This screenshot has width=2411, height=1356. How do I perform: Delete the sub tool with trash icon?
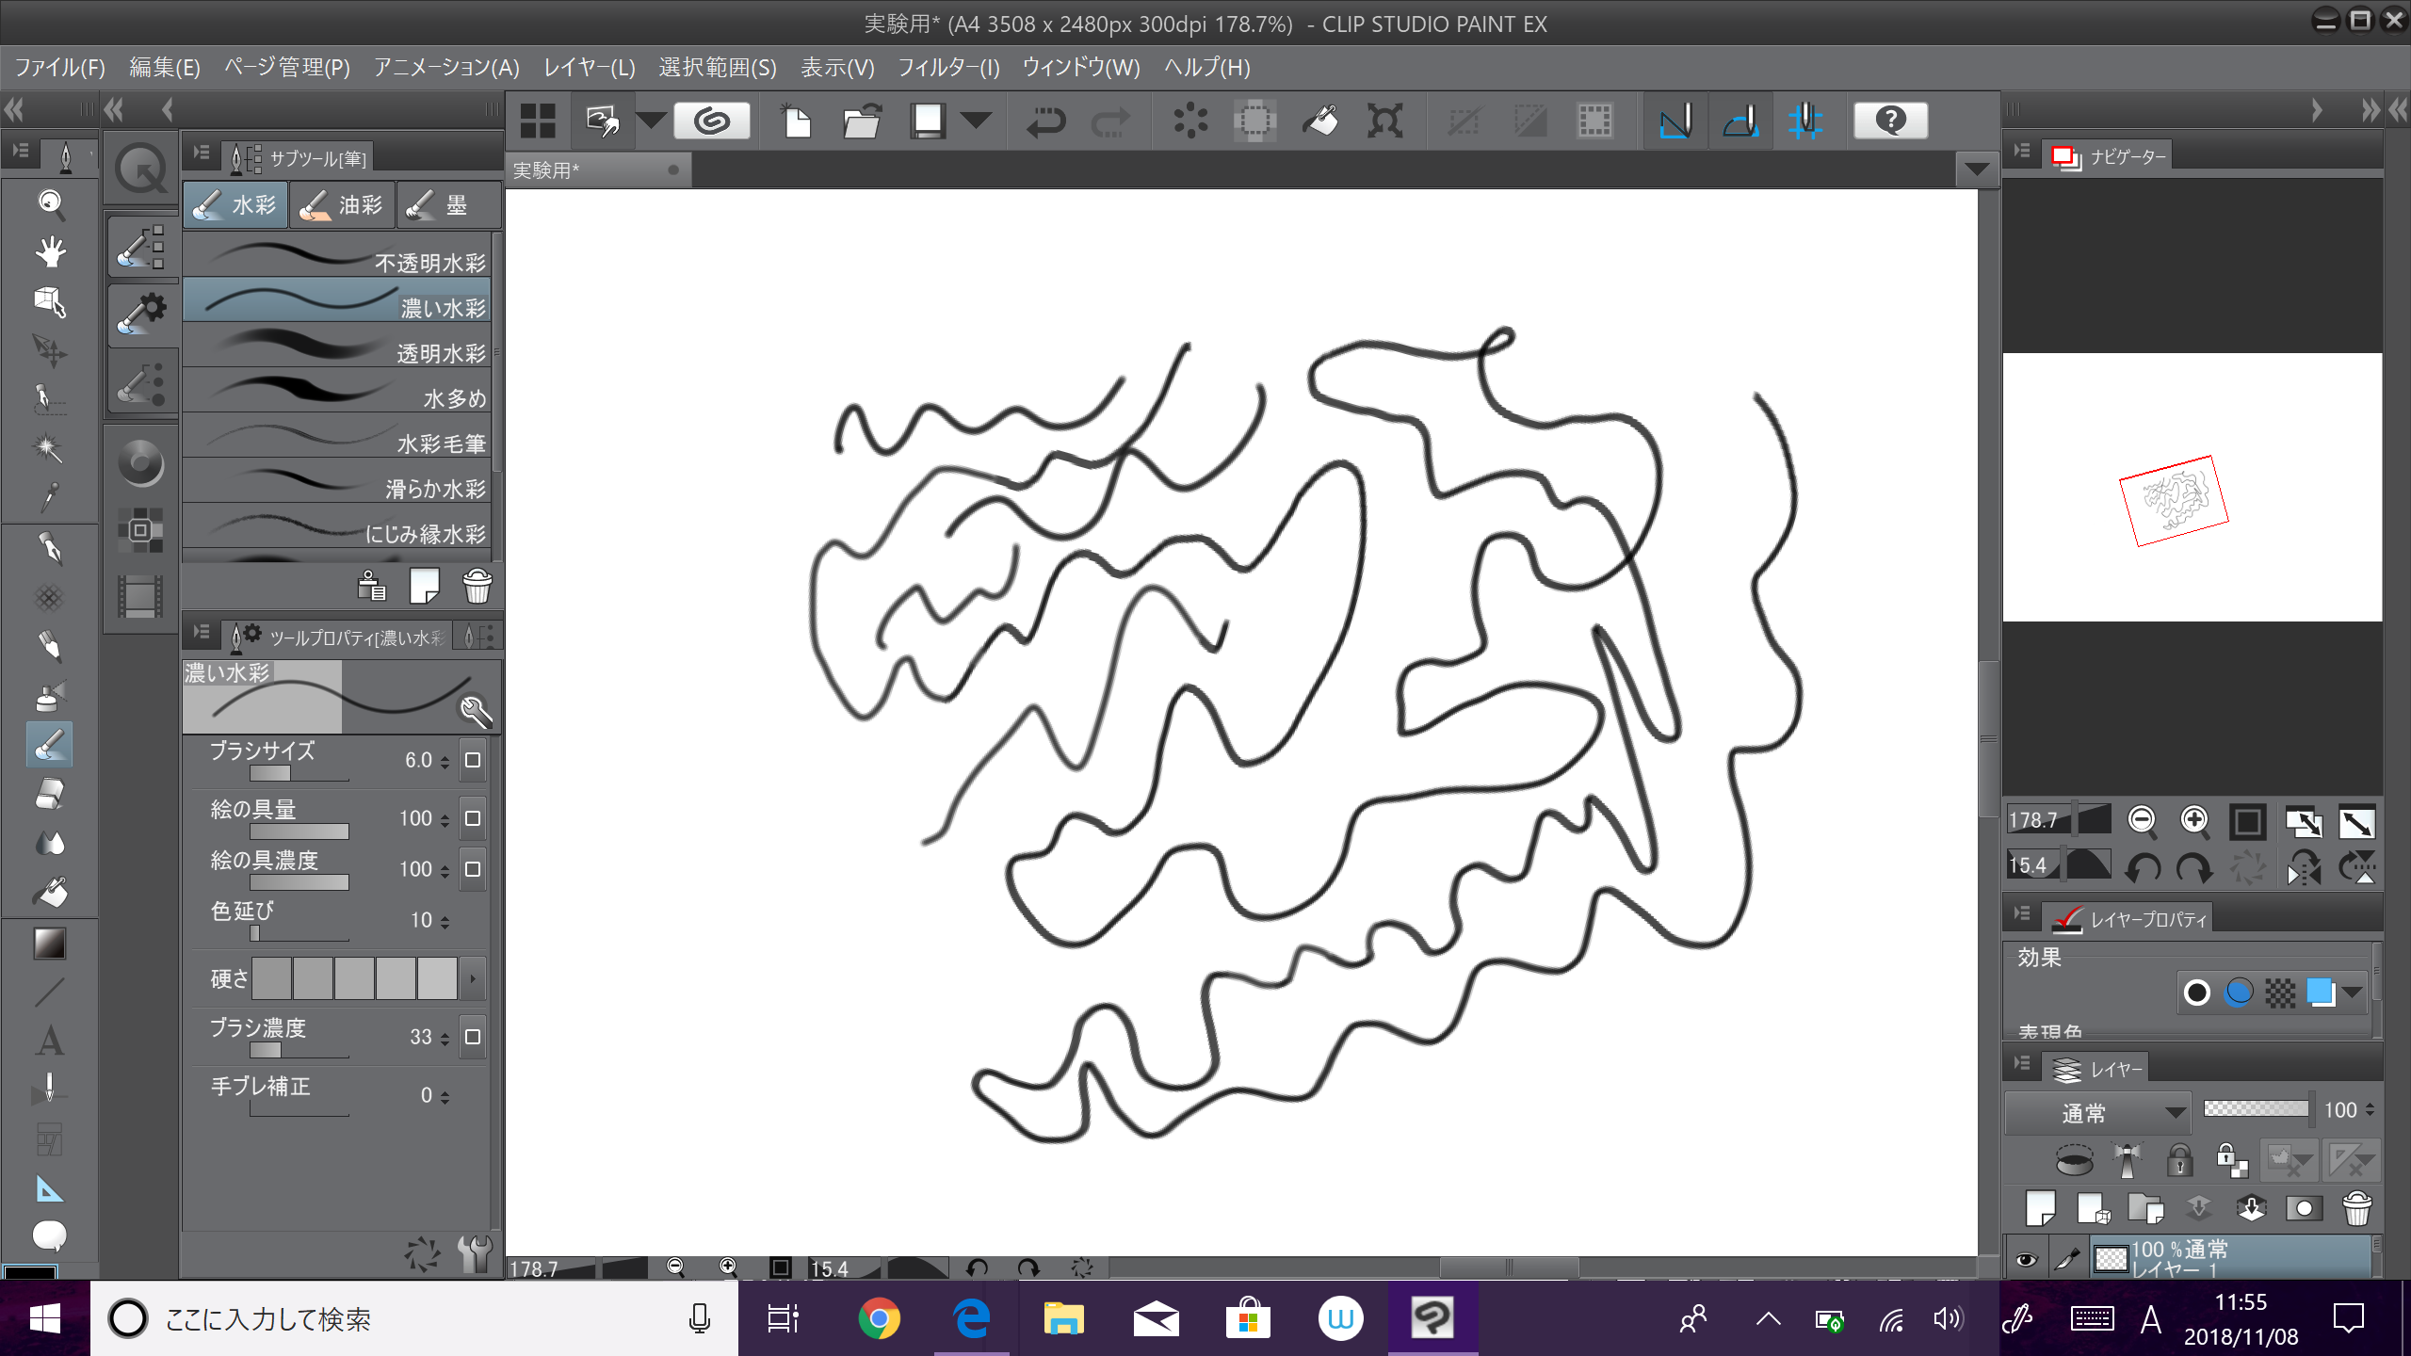pyautogui.click(x=477, y=586)
